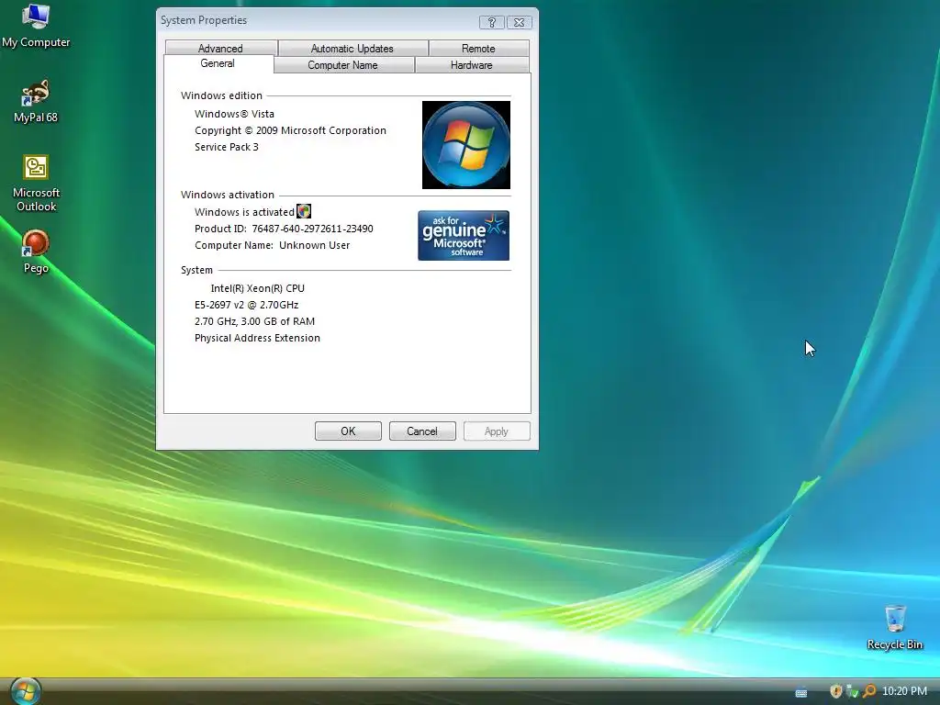Click the 'Windows activation' section heading

coord(228,195)
